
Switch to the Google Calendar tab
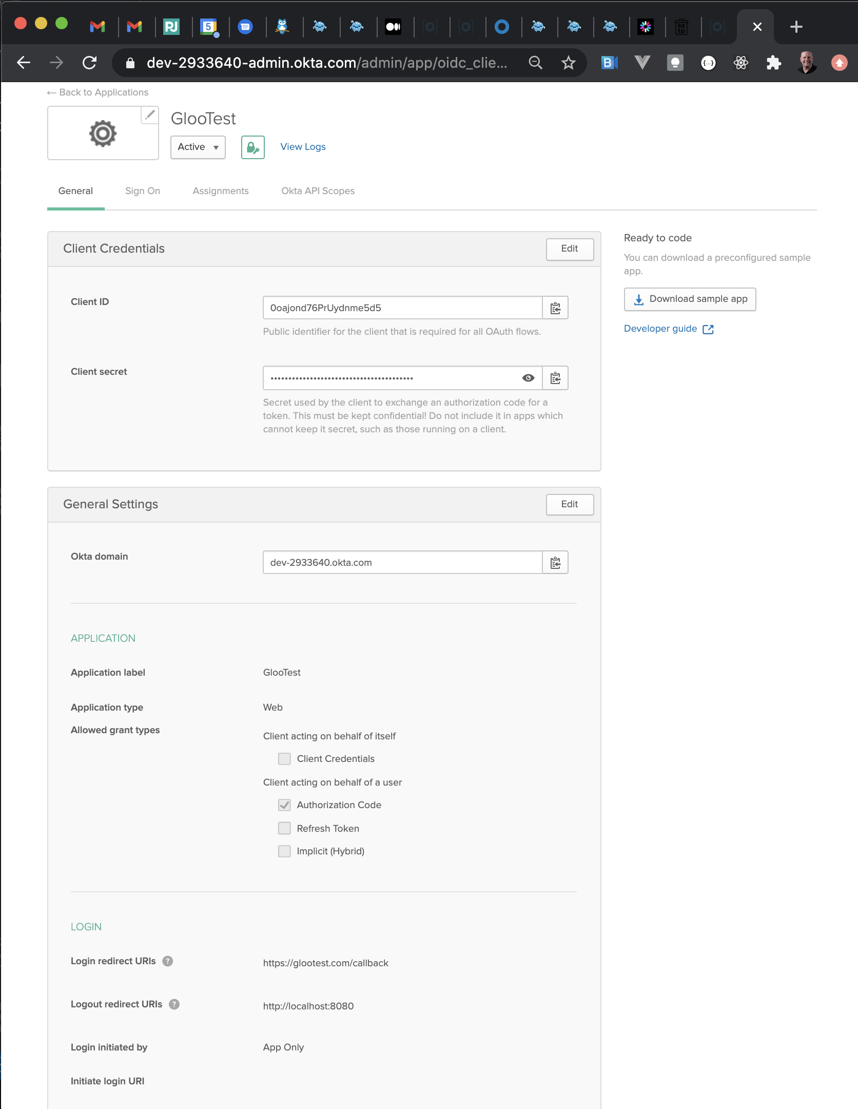pos(208,27)
